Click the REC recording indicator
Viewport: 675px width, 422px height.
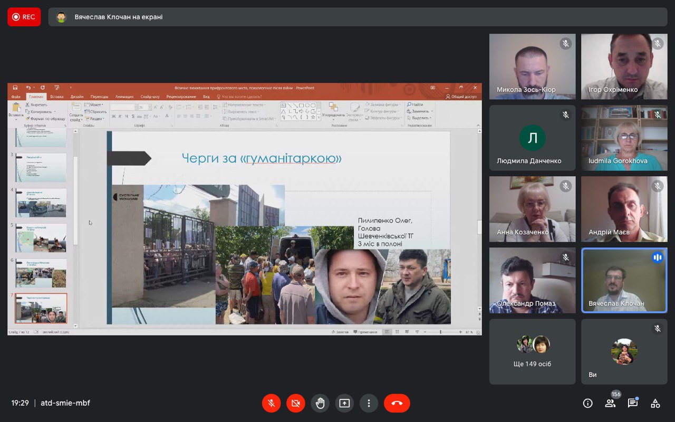[x=24, y=17]
